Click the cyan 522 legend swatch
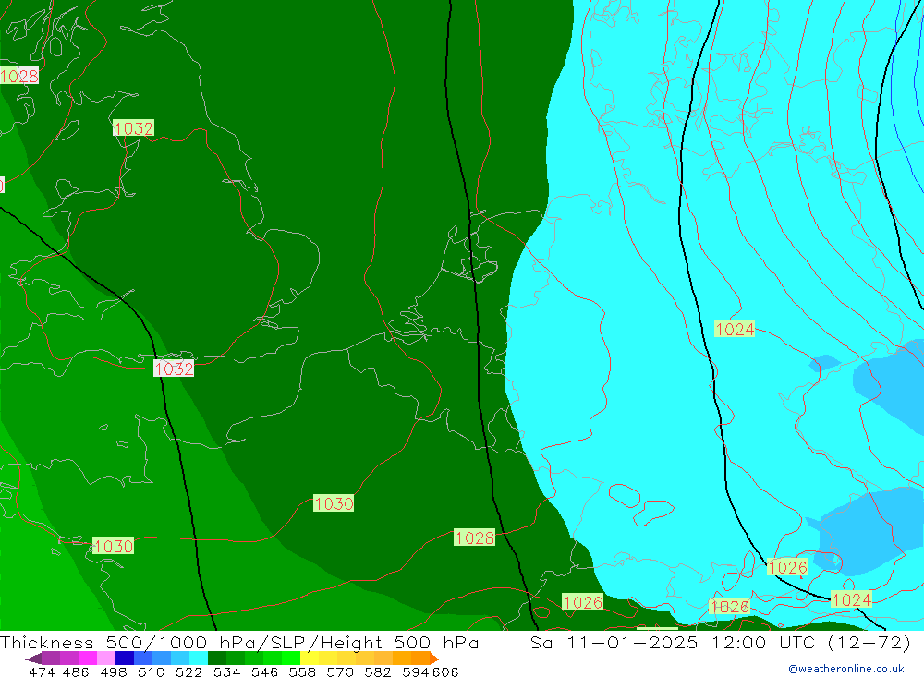Screen dimensions: 924x677 click(x=199, y=659)
